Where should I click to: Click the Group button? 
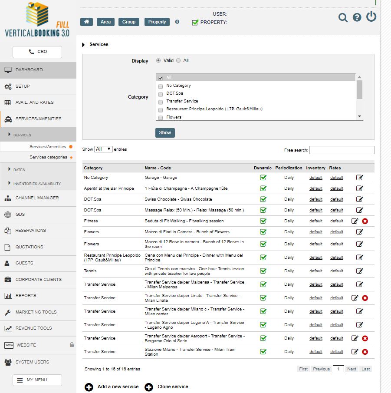coord(129,22)
